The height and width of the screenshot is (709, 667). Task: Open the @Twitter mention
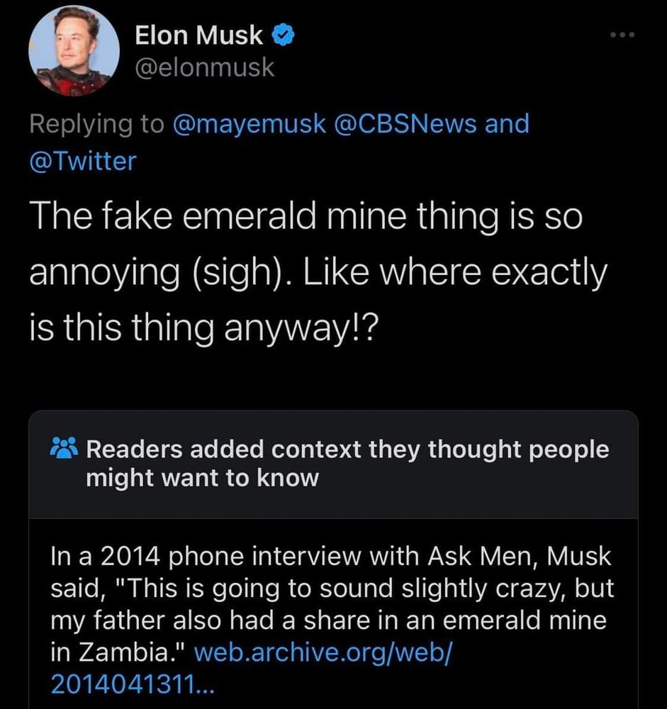tap(82, 162)
